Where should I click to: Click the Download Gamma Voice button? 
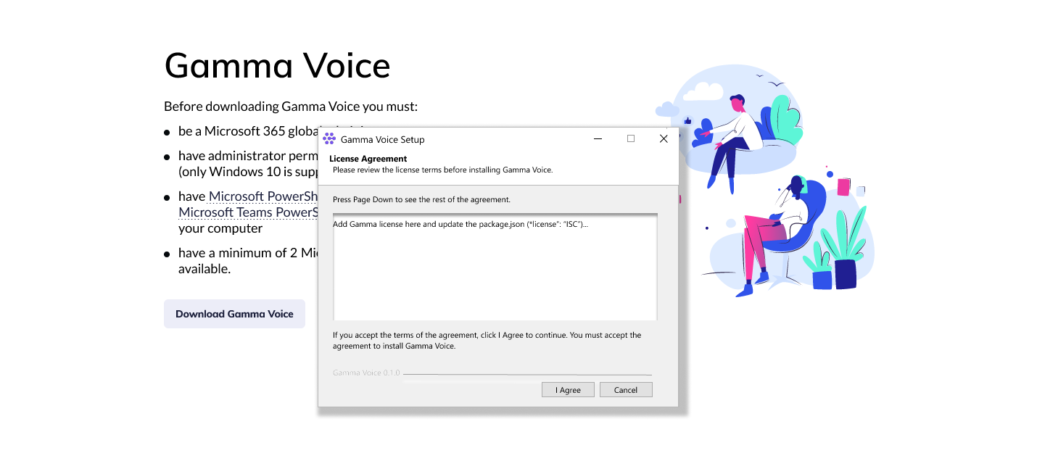[234, 314]
